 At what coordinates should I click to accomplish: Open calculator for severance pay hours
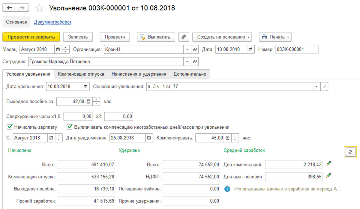[x=88, y=102]
